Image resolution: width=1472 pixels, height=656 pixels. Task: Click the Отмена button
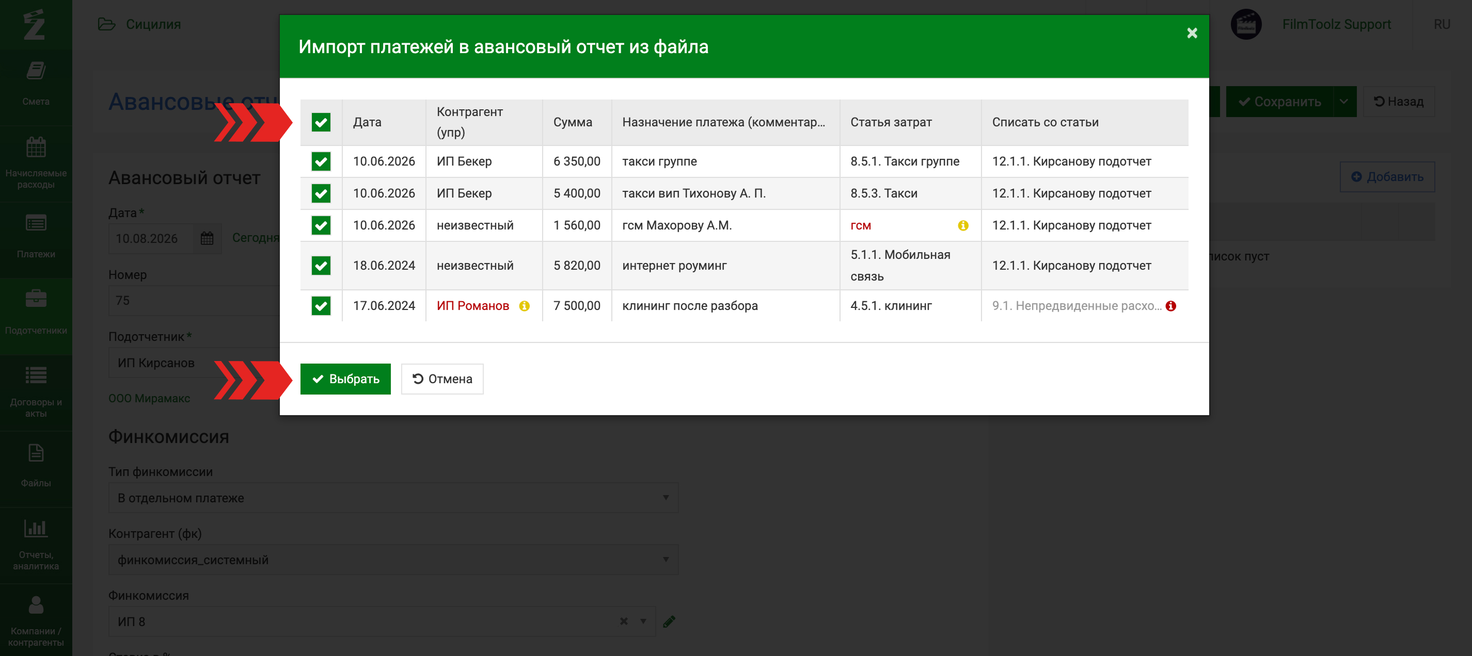pos(442,379)
